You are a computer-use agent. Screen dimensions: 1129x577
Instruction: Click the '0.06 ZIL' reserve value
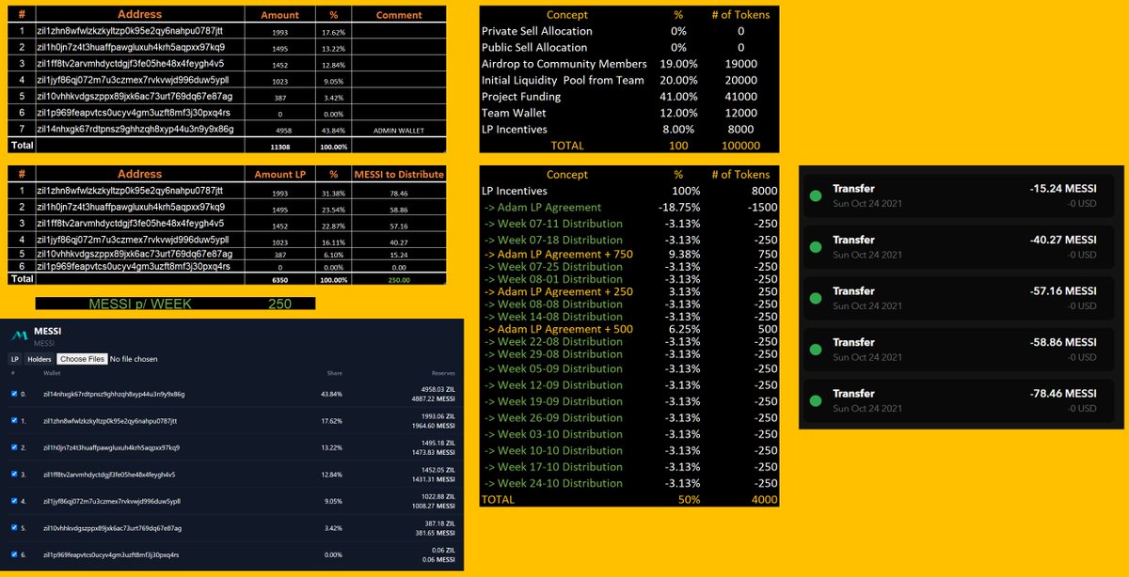[x=441, y=551]
